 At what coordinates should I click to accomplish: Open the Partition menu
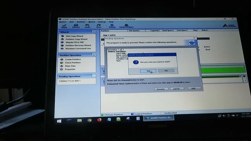point(81,22)
